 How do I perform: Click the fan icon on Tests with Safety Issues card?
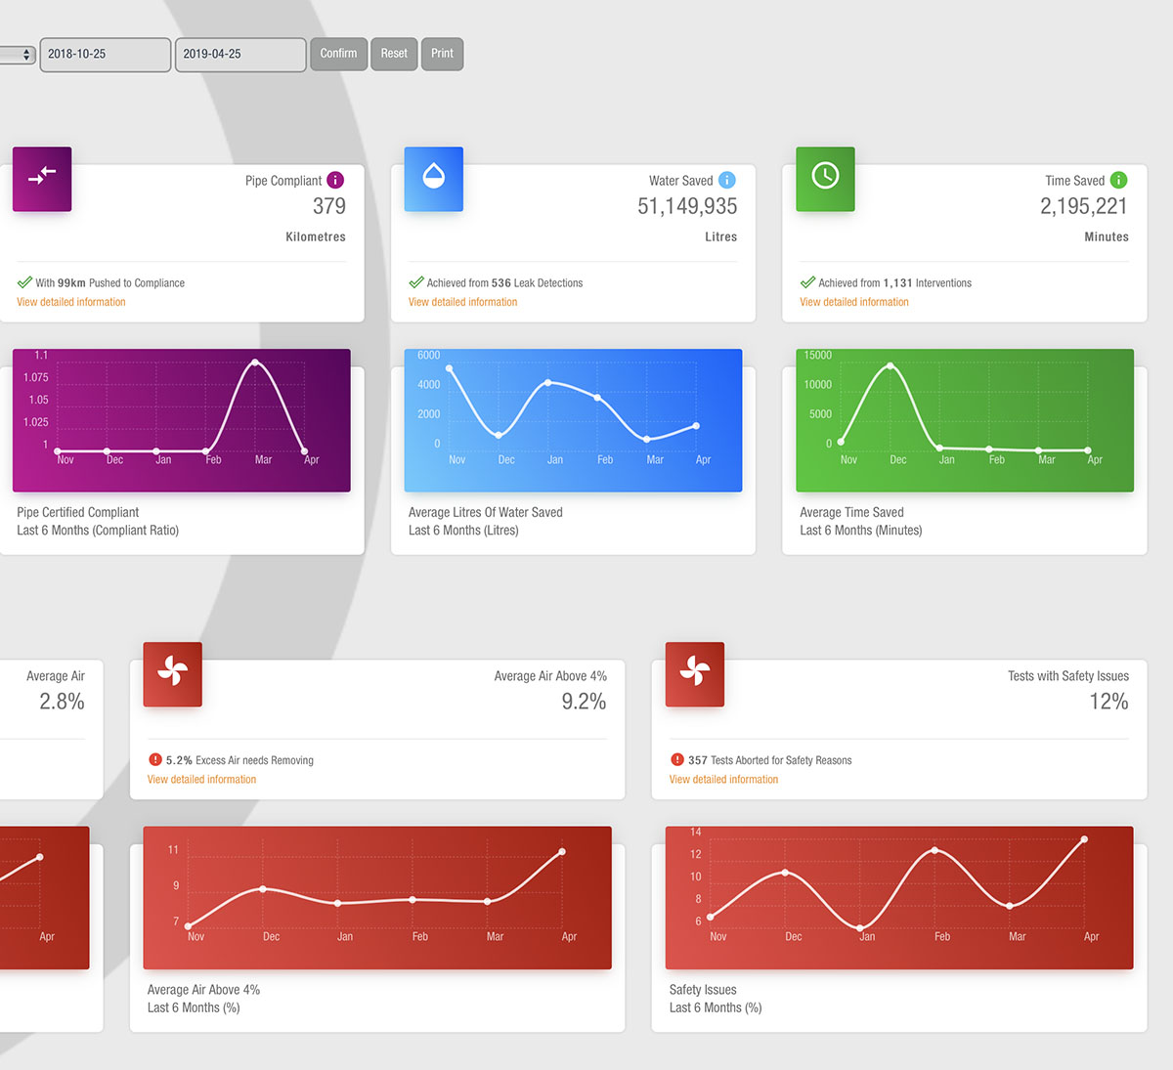pos(694,674)
